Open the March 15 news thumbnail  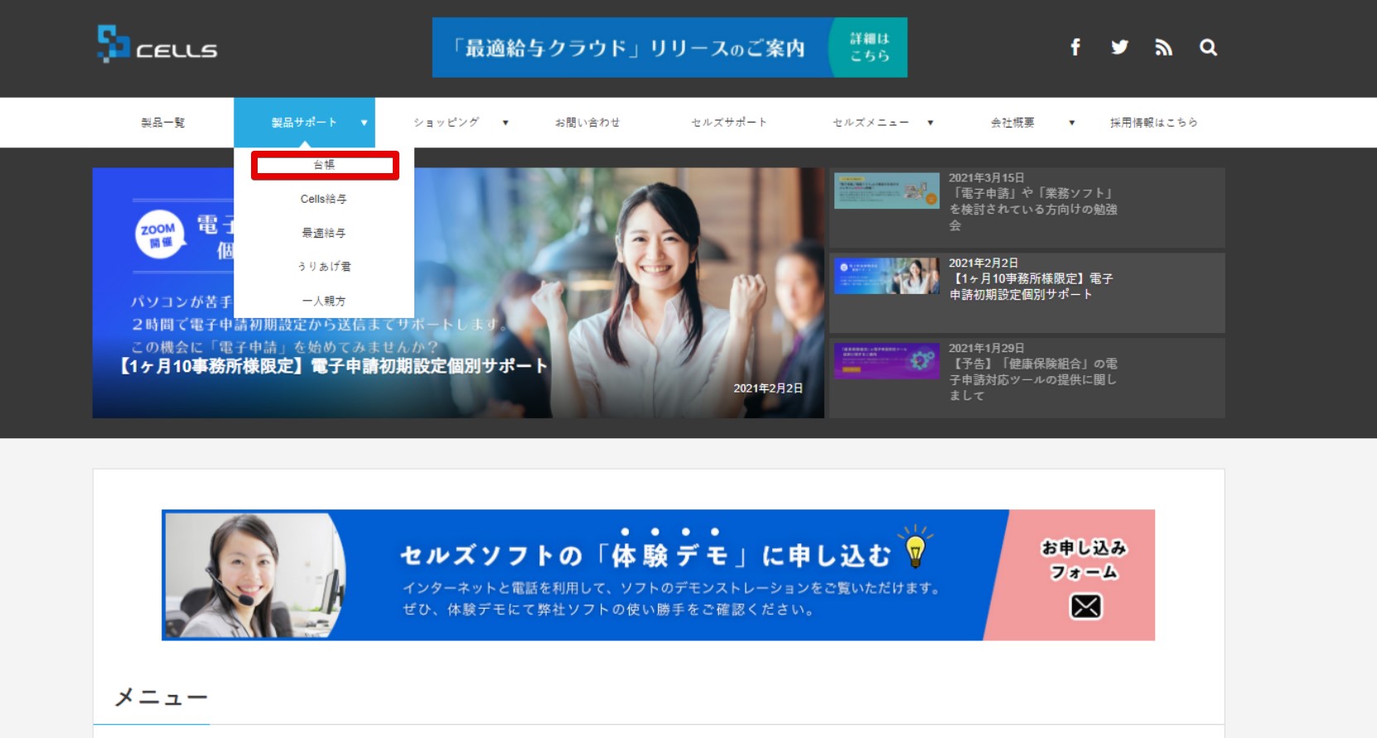[x=887, y=191]
